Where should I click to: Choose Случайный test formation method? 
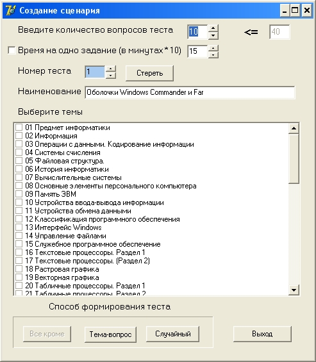click(x=173, y=334)
